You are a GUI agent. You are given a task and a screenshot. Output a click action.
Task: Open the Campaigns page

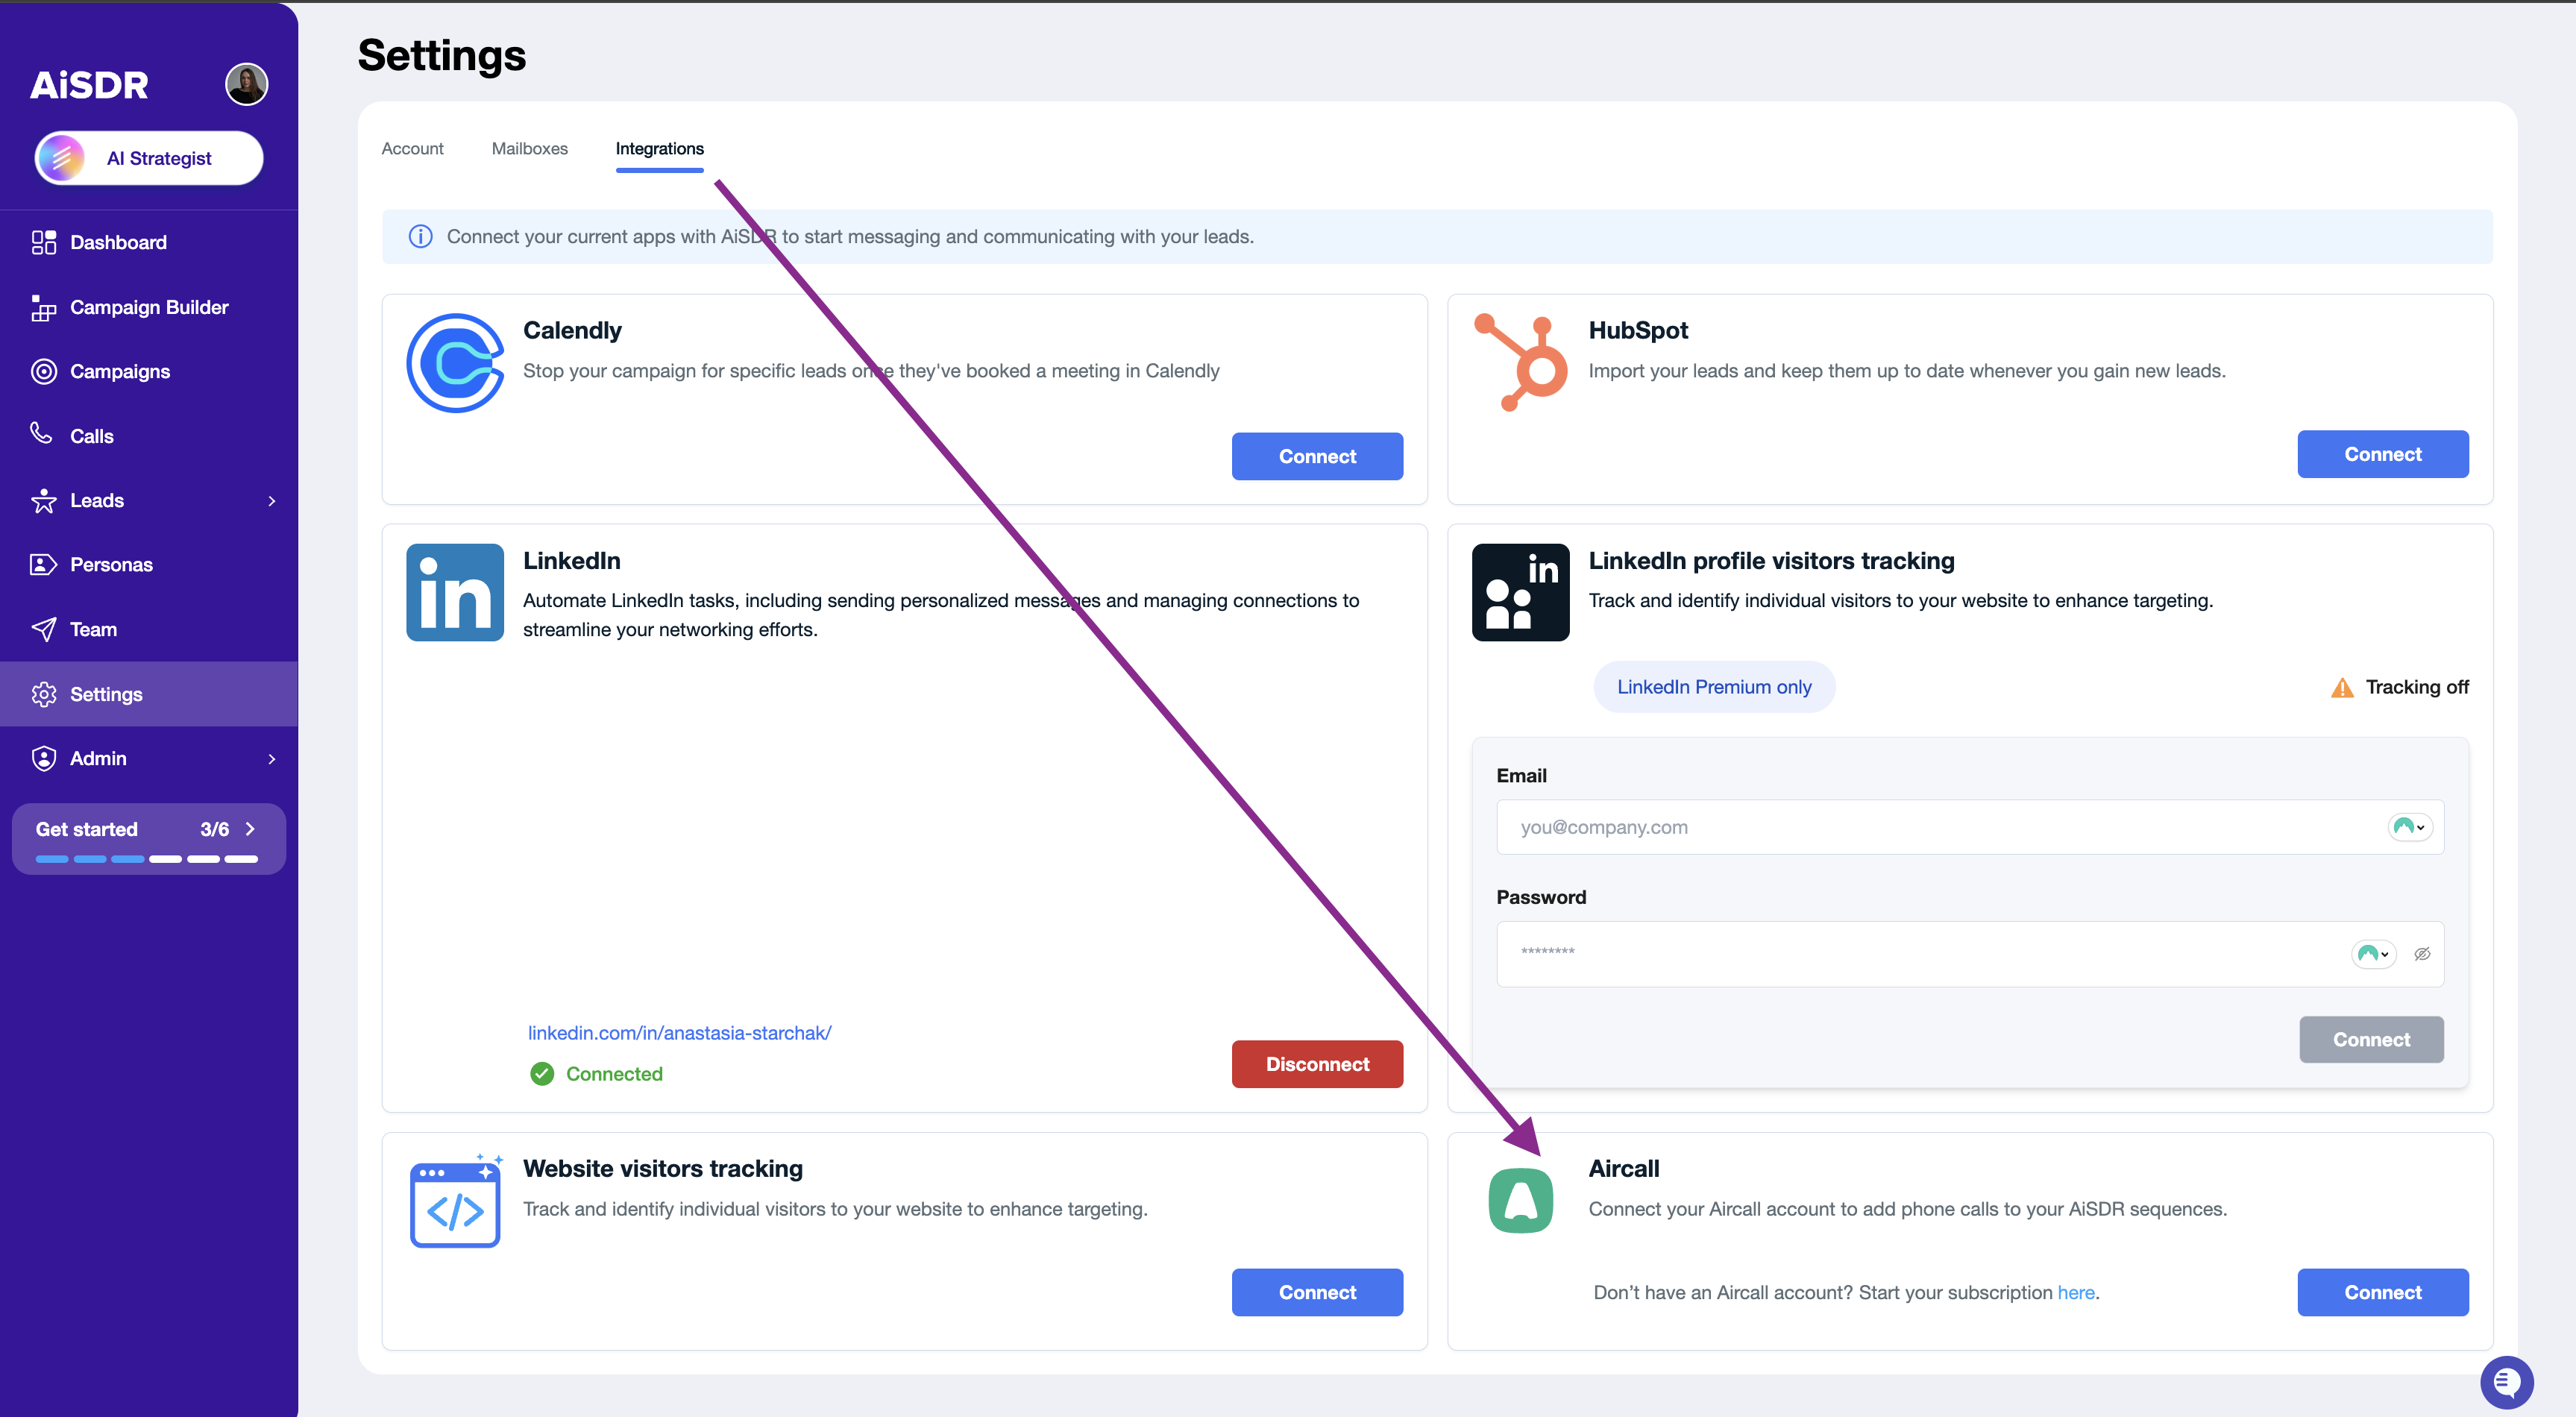click(x=149, y=371)
